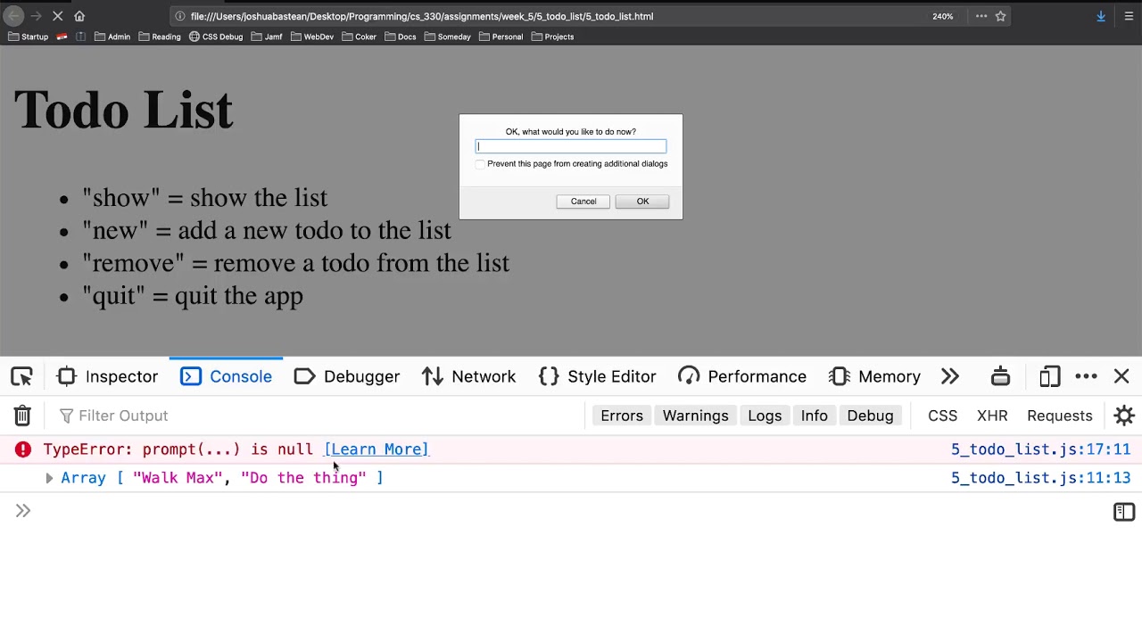Open console settings gear icon

coord(1124,416)
